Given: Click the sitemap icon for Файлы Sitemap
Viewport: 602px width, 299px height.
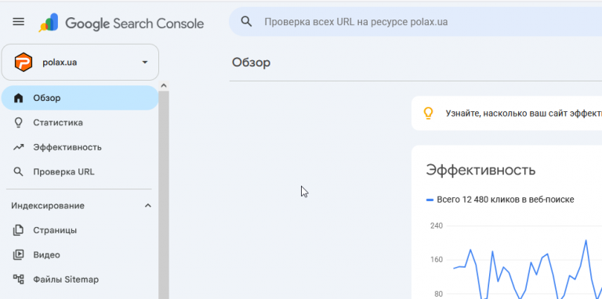Looking at the screenshot, I should pos(19,279).
